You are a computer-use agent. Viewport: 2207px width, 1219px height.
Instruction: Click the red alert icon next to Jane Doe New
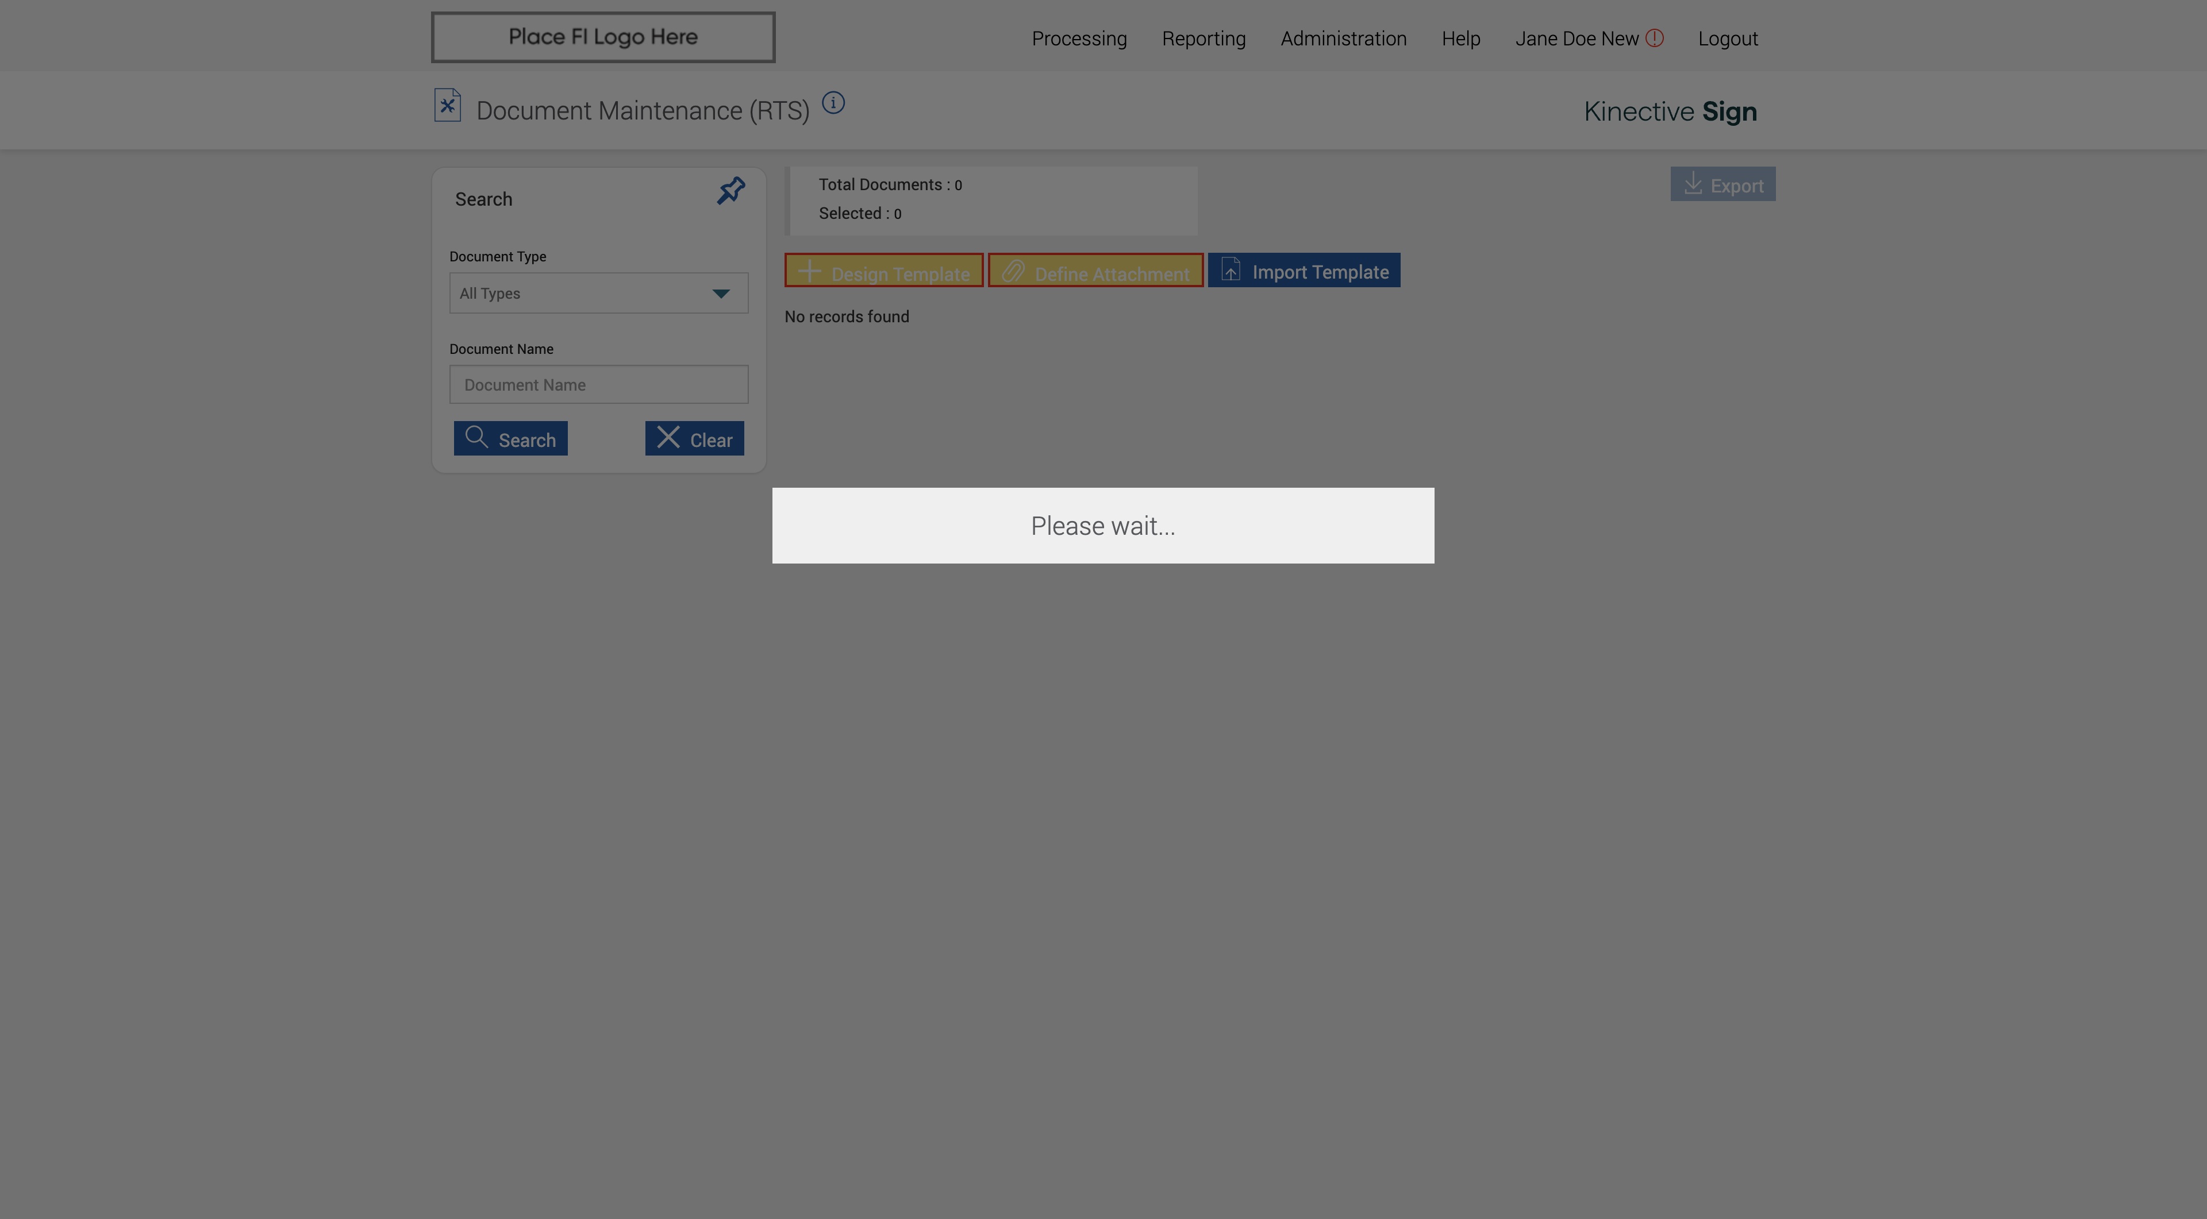(x=1655, y=38)
